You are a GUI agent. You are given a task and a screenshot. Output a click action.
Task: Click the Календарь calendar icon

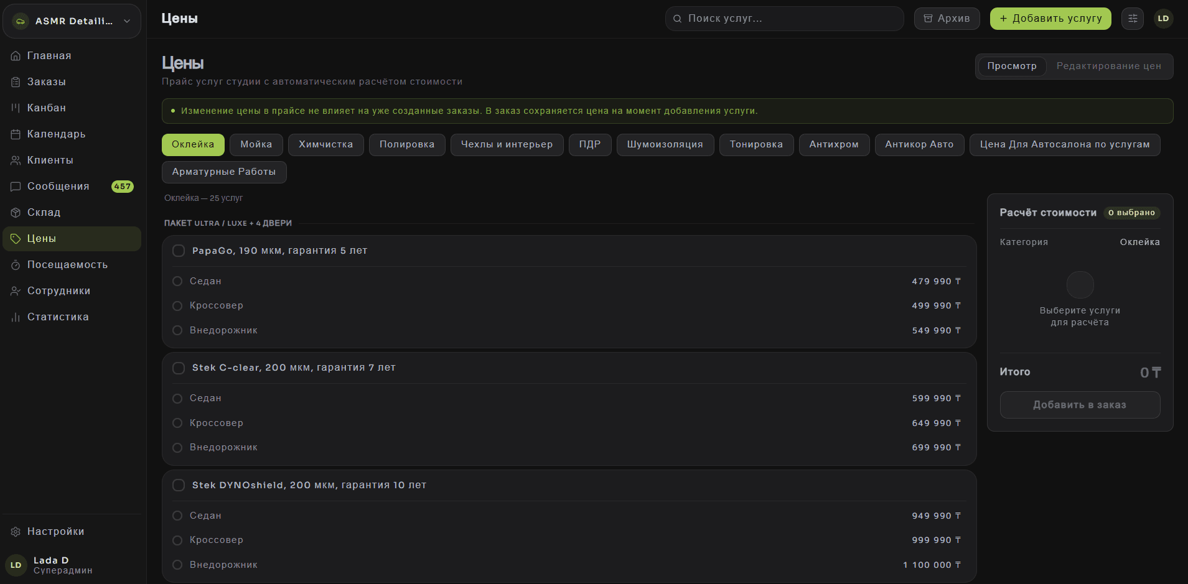click(x=16, y=134)
